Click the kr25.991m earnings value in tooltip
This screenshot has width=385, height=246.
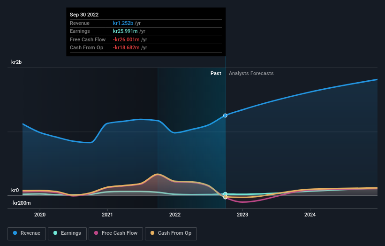click(125, 31)
